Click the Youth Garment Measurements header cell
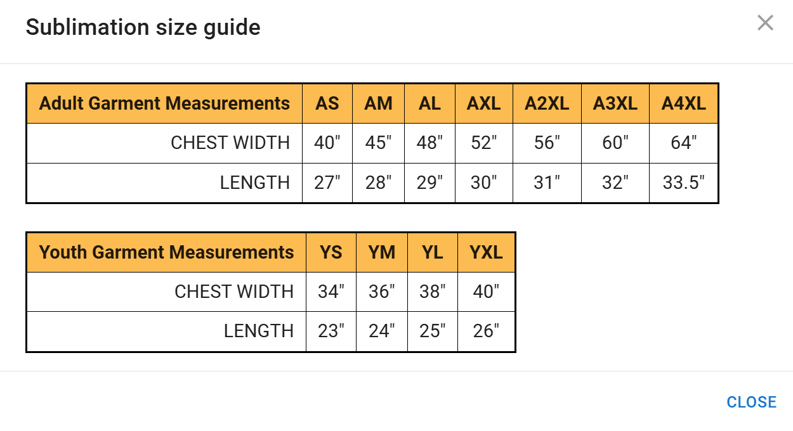Screen dimensions: 793x431 coord(166,252)
